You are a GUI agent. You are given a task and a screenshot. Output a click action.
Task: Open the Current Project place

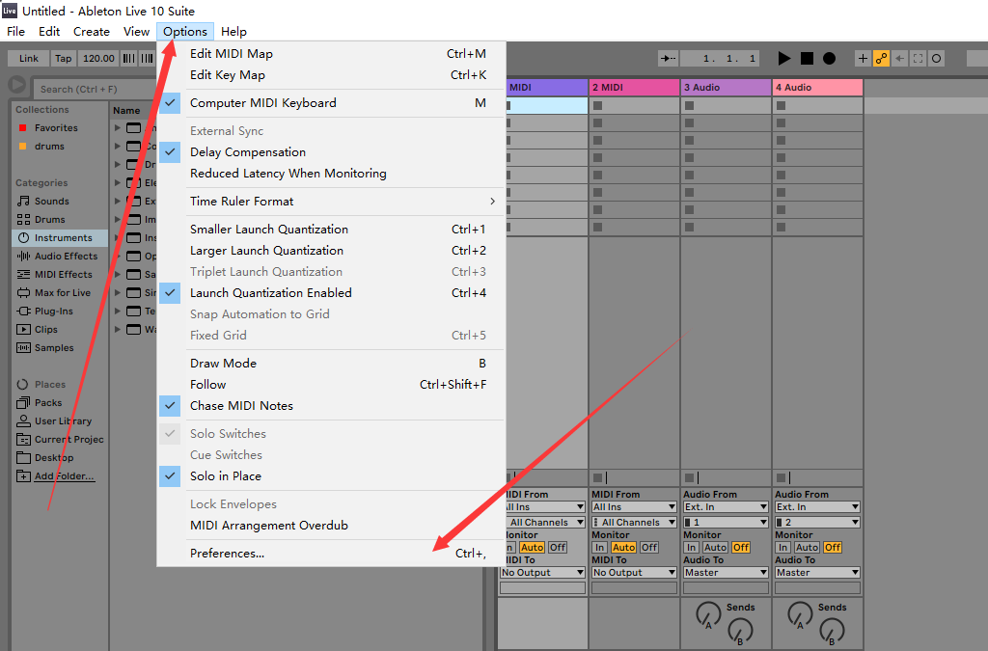[x=60, y=439]
